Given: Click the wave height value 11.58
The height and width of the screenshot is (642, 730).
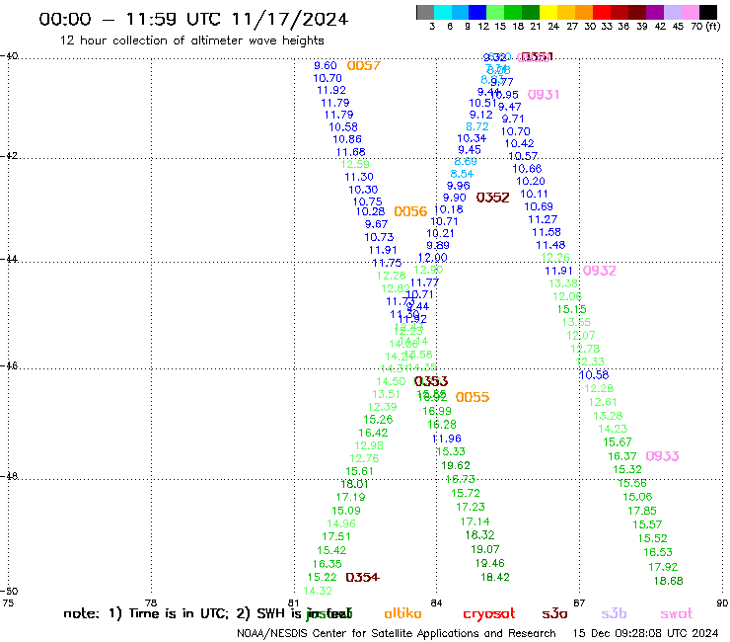Looking at the screenshot, I should (x=547, y=232).
